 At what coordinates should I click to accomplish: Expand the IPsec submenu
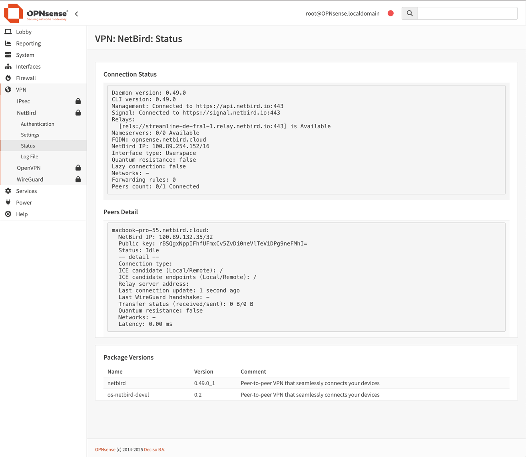tap(24, 101)
